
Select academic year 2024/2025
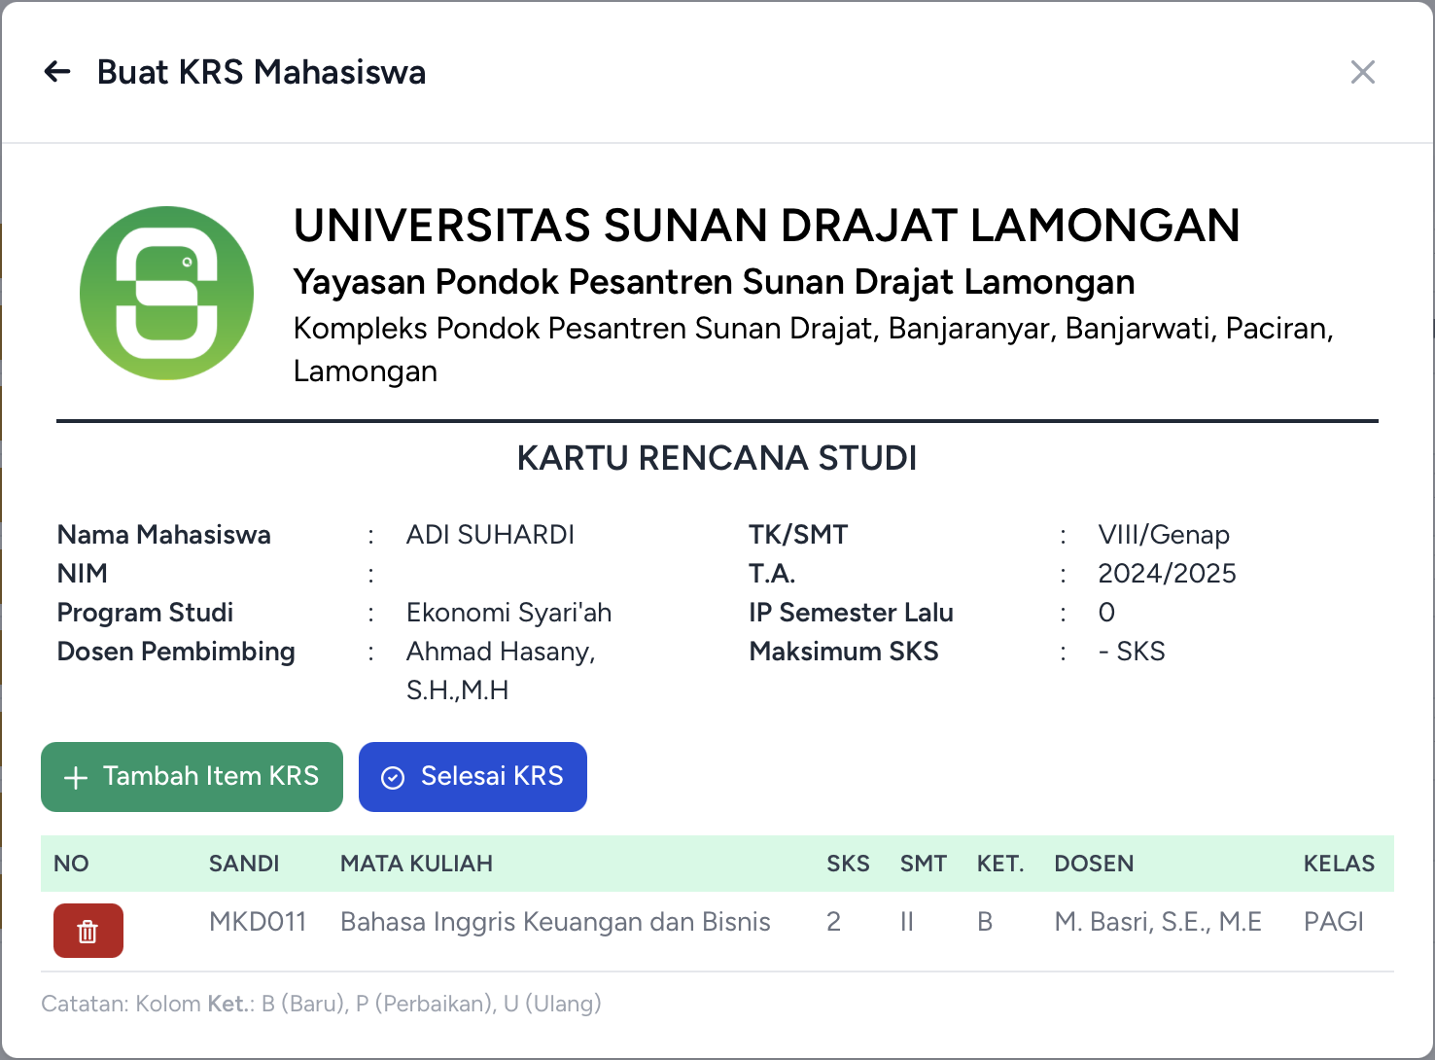pyautogui.click(x=1167, y=574)
